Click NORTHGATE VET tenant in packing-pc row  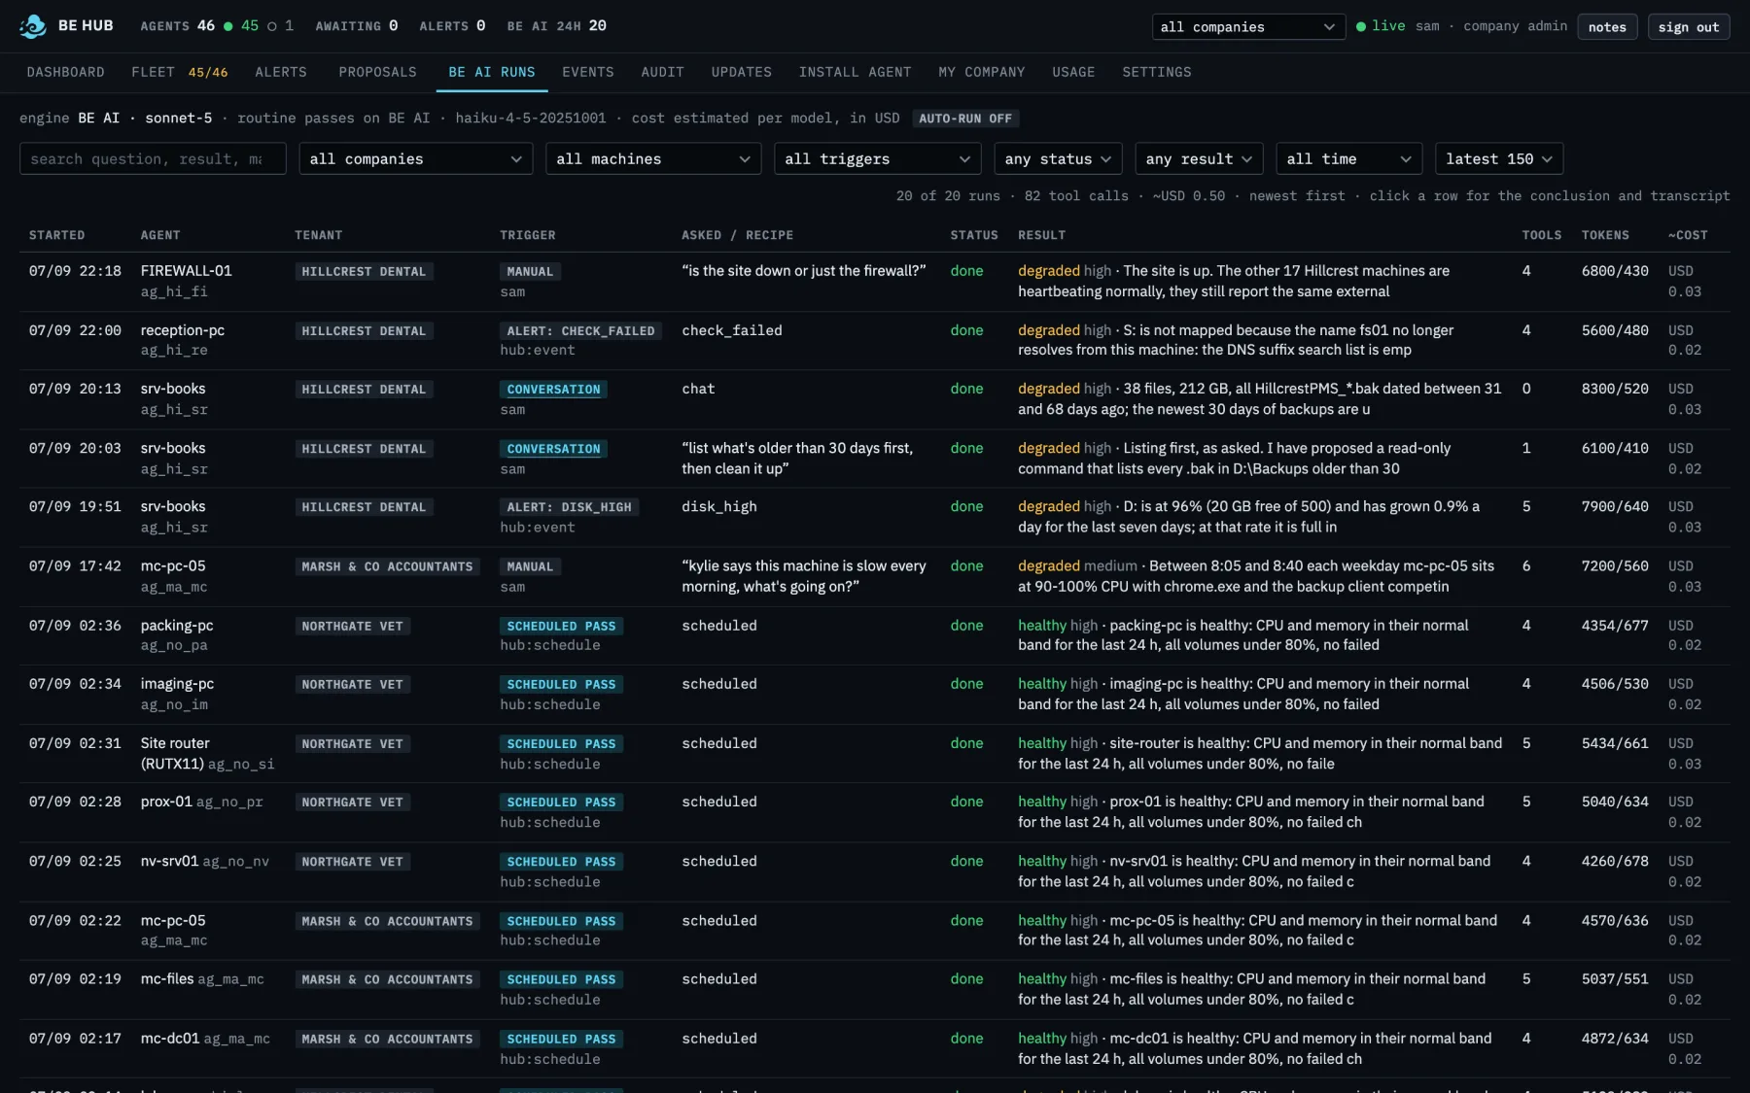pos(352,627)
